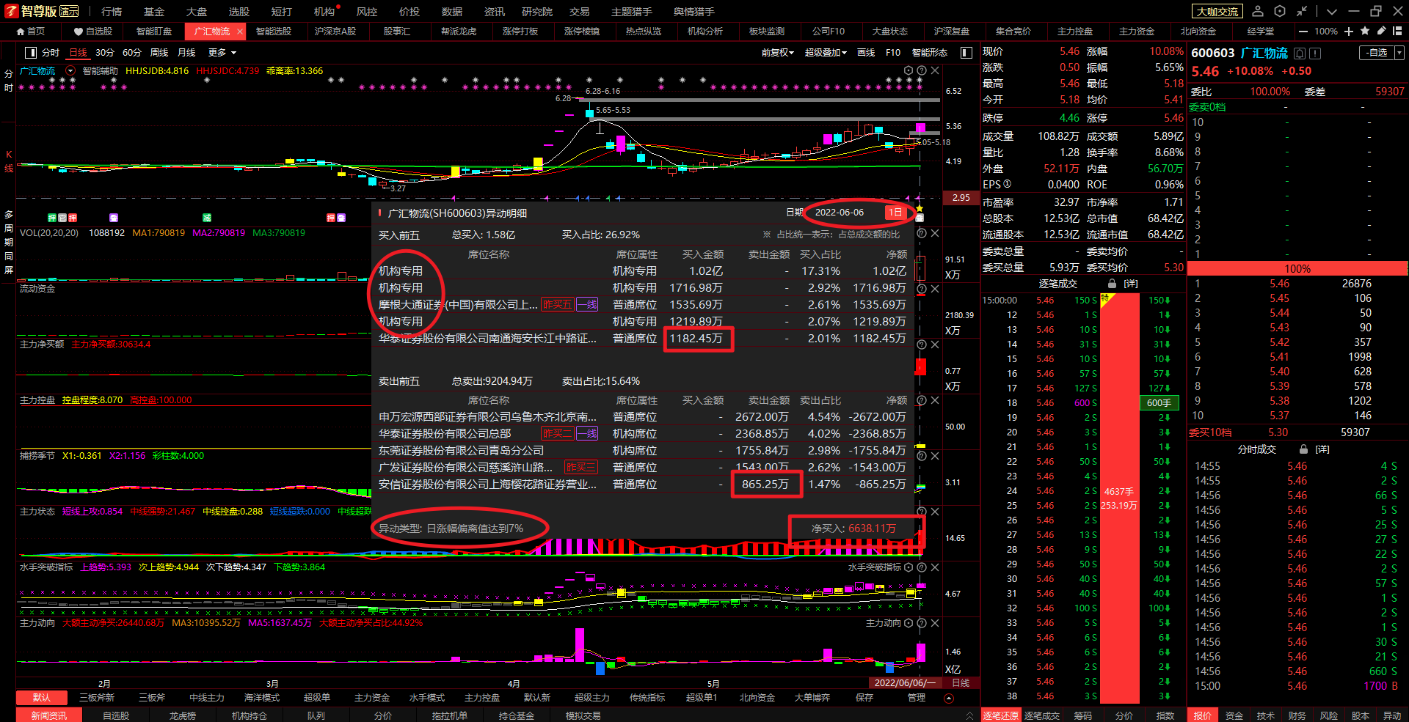
Task: Close the main K-line chart panel
Action: pos(935,71)
